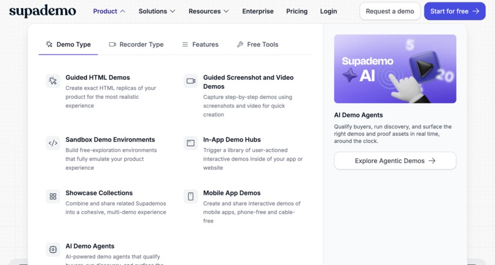Click the arrow in Start for free button
495x265 pixels.
click(476, 12)
